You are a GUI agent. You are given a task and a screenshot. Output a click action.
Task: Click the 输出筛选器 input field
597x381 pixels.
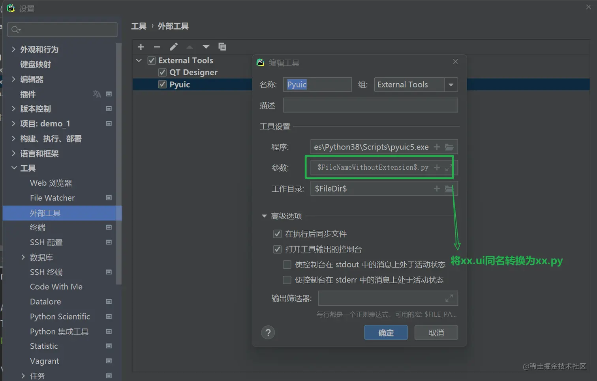388,298
